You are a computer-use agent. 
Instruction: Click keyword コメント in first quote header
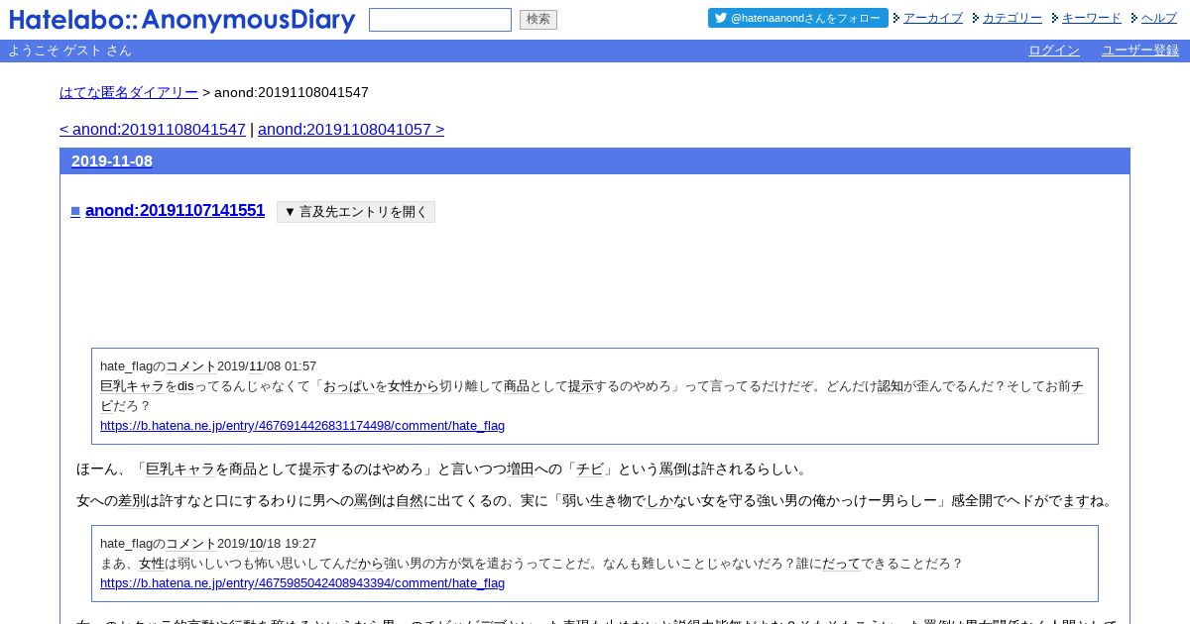pos(191,366)
